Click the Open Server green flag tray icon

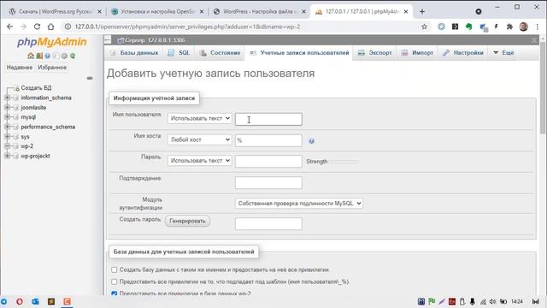click(x=432, y=301)
